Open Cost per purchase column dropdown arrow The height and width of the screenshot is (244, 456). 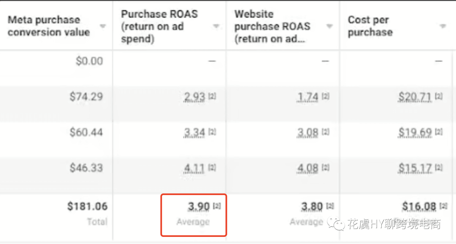(442, 27)
